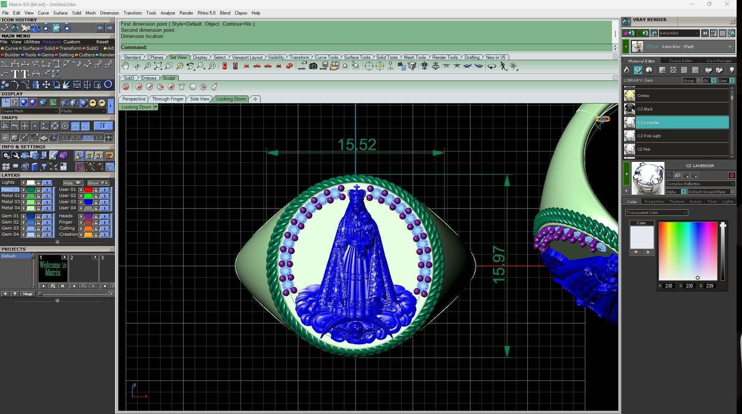This screenshot has width=742, height=414.
Task: Open the Transparent Color dropdown
Action: pyautogui.click(x=656, y=213)
